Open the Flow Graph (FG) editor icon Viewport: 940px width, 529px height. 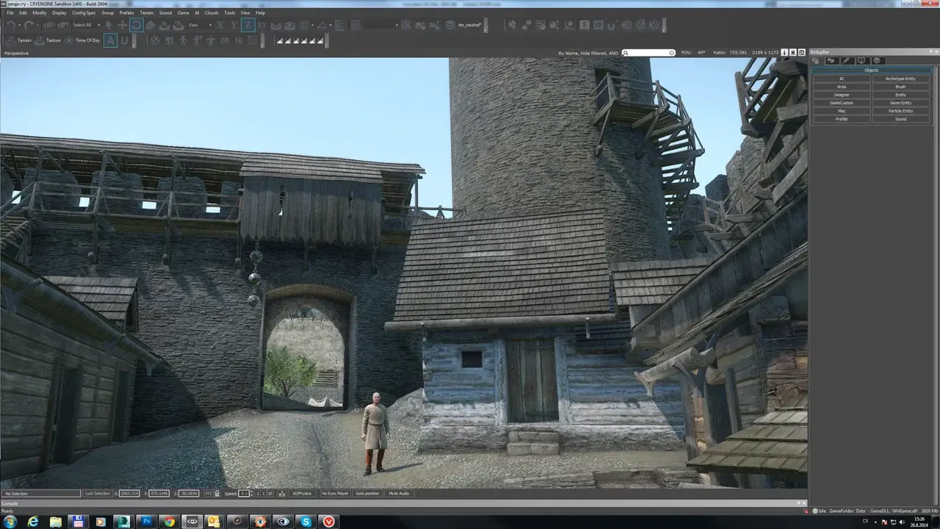(x=239, y=40)
